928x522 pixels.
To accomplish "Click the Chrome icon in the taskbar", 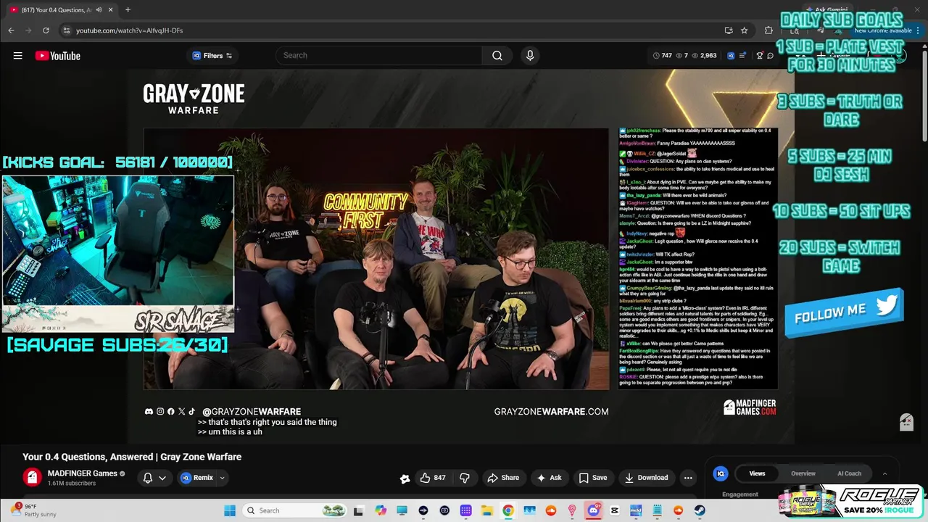I will tap(508, 510).
